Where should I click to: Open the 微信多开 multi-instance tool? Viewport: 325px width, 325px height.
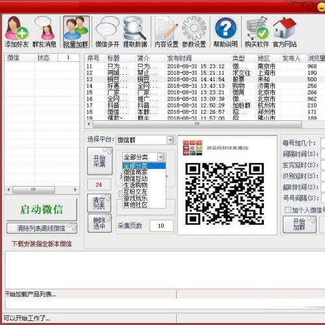point(107,32)
